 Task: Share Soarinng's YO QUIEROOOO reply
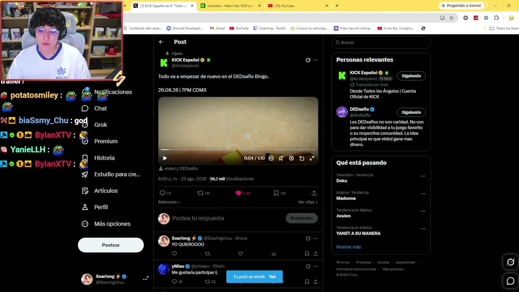(315, 254)
